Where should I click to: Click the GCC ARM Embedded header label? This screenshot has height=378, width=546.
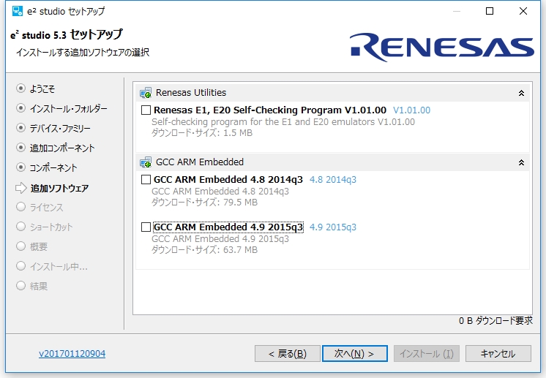coord(200,162)
